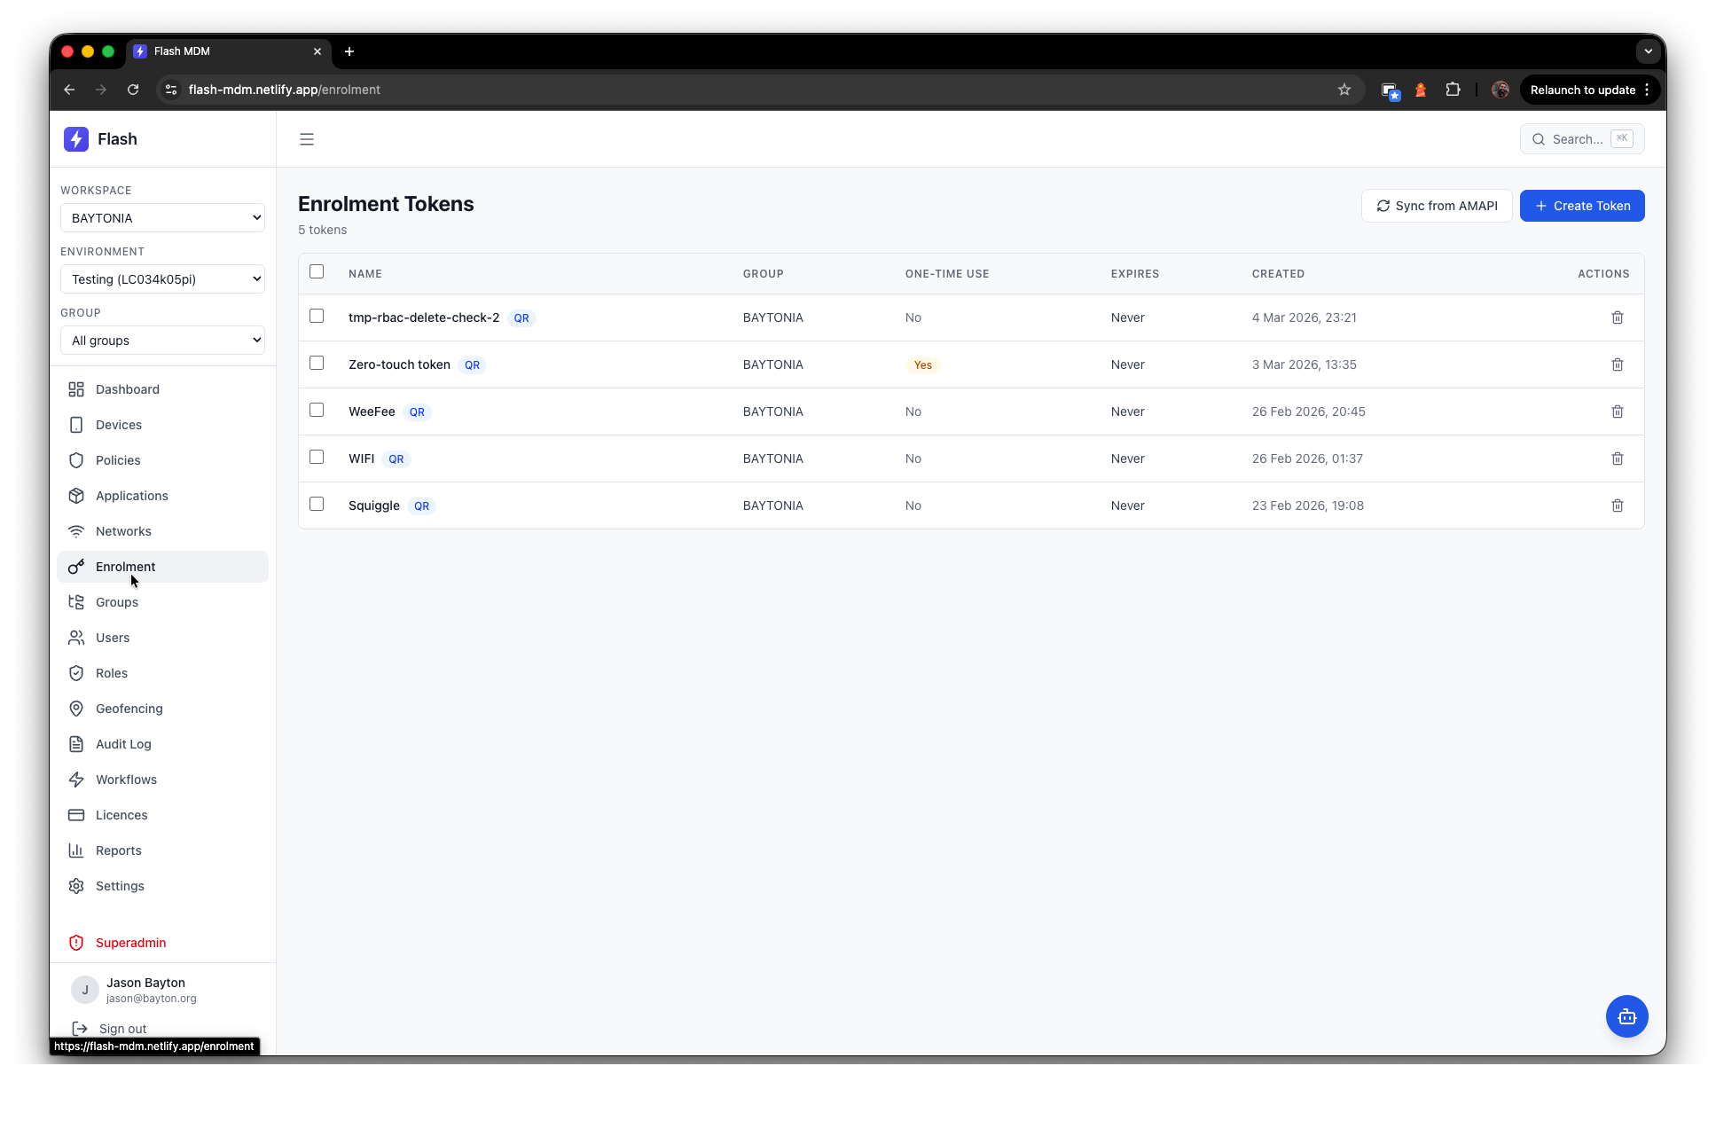
Task: Open the assistant bot floating button
Action: point(1626,1016)
